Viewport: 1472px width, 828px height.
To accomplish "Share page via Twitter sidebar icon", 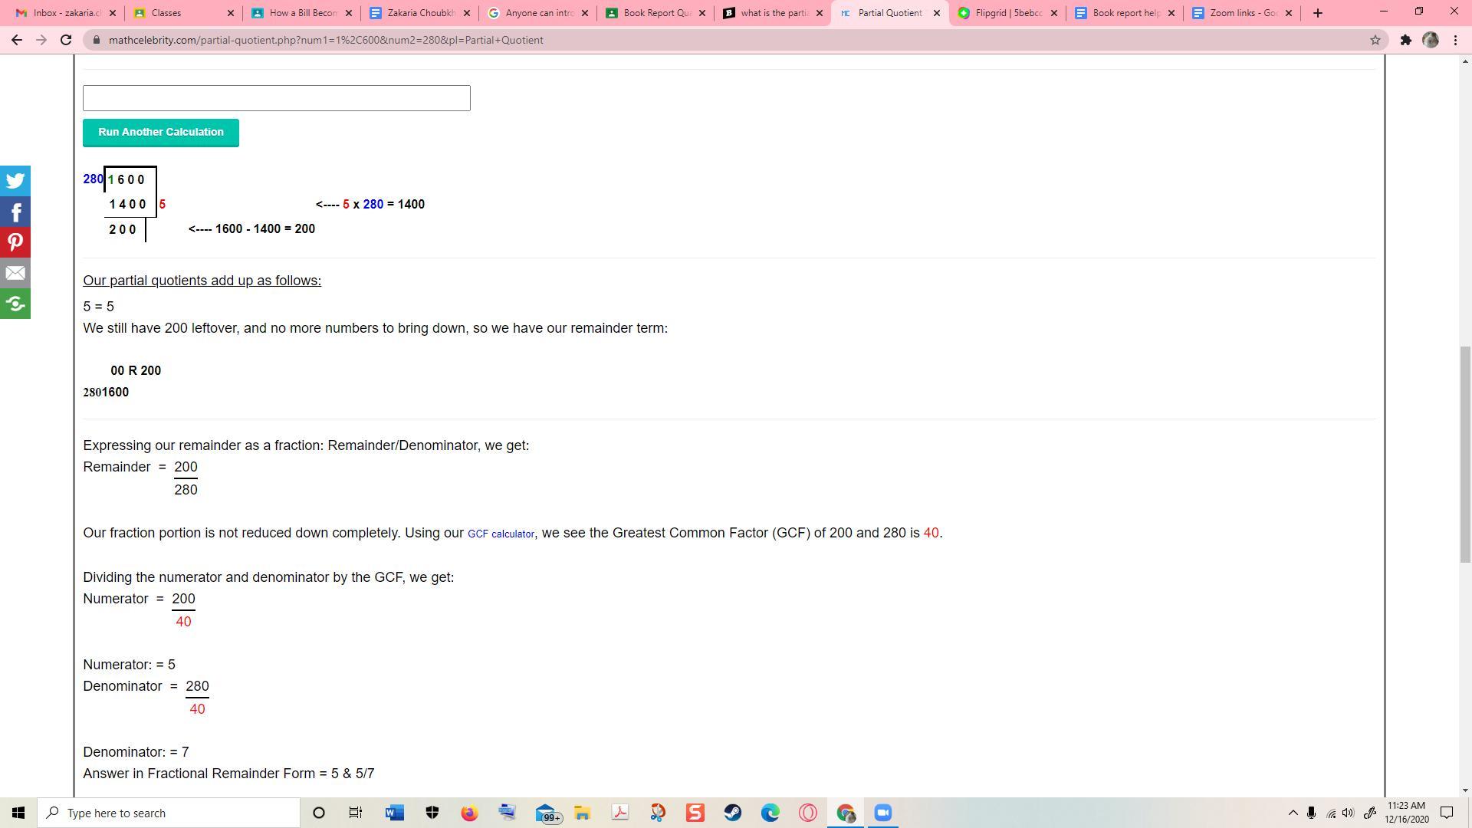I will 15,181.
